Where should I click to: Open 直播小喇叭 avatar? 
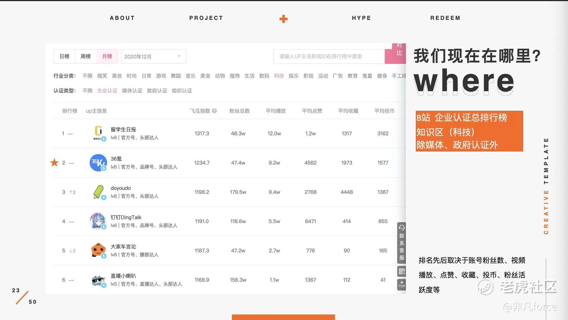pyautogui.click(x=99, y=281)
